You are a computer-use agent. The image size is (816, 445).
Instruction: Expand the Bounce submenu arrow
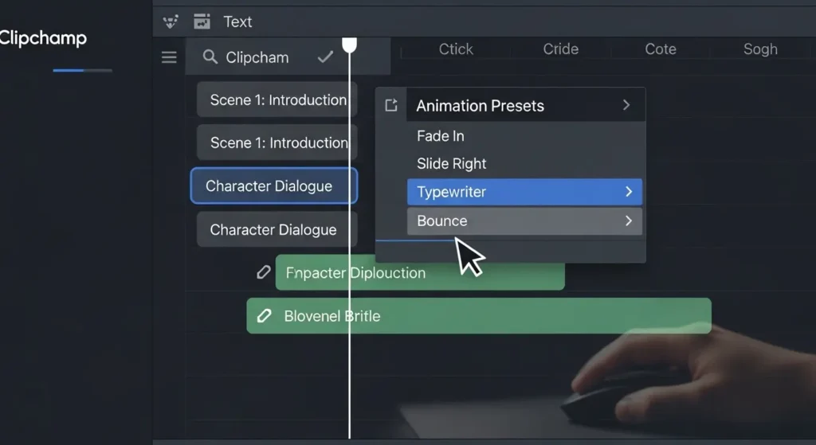click(x=628, y=221)
